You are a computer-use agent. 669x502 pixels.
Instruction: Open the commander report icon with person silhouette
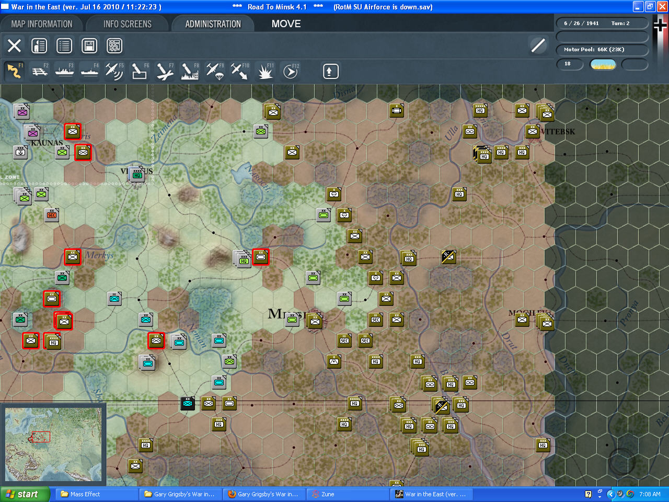click(x=39, y=45)
